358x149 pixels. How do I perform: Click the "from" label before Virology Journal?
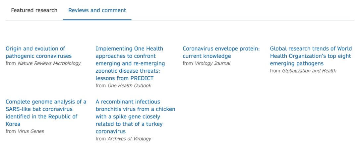pos(188,63)
